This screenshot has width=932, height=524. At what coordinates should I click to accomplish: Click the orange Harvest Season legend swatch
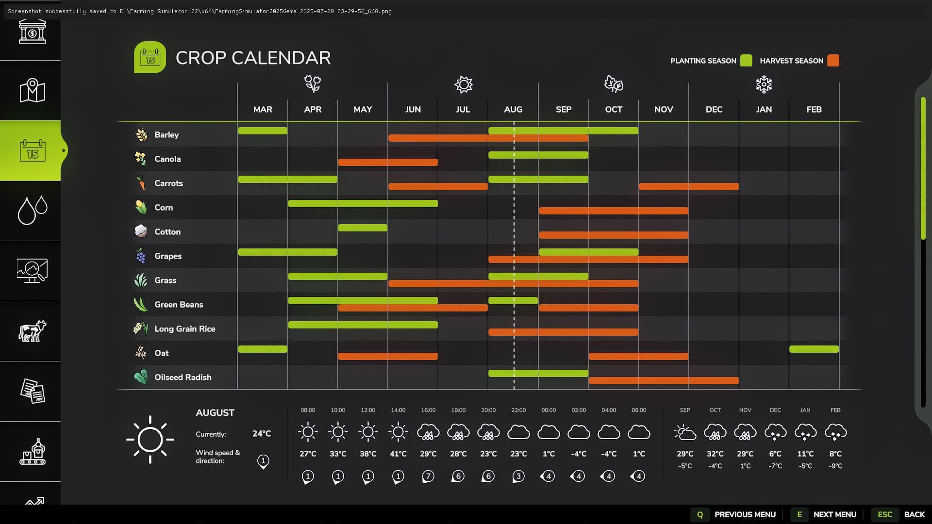[x=833, y=61]
